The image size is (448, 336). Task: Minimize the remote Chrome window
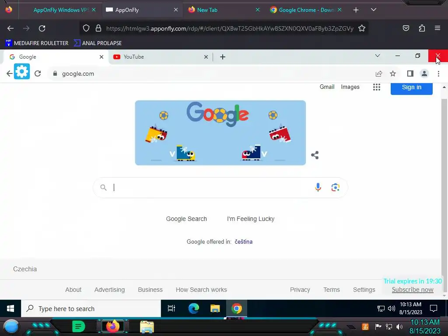coord(397,56)
